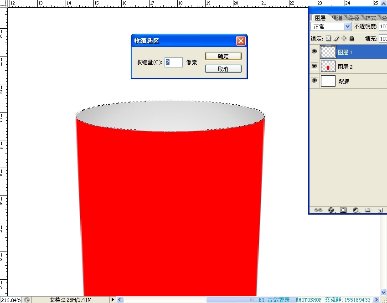Toggle 背景 layer visibility eye
This screenshot has height=303, width=387.
coord(314,81)
